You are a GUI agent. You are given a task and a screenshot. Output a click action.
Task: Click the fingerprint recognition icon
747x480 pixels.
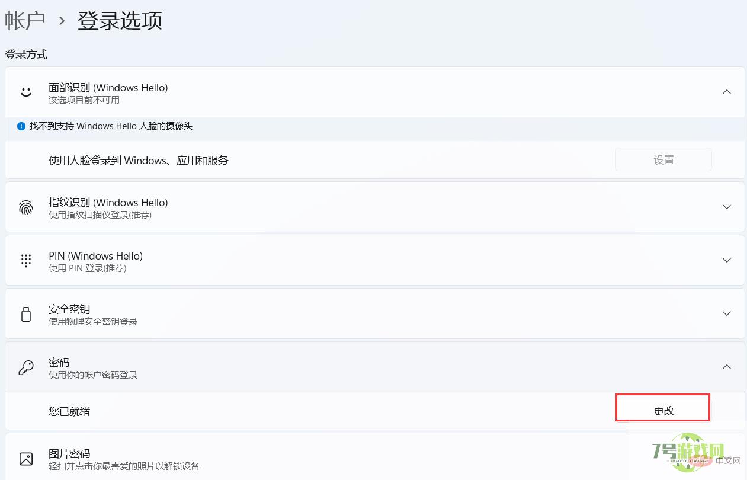pyautogui.click(x=25, y=207)
